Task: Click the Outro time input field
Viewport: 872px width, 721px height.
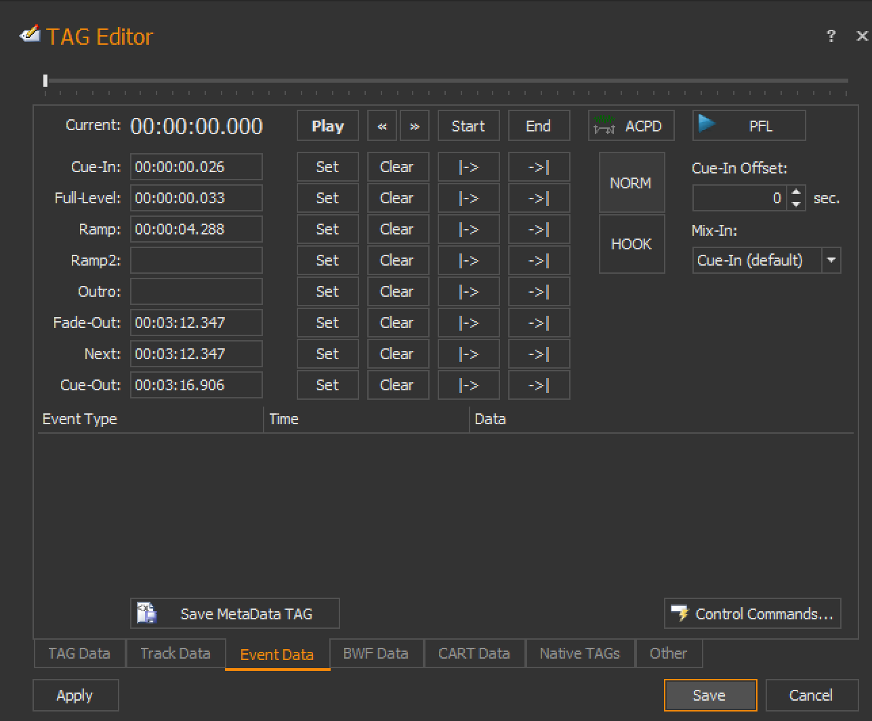Action: pos(196,292)
